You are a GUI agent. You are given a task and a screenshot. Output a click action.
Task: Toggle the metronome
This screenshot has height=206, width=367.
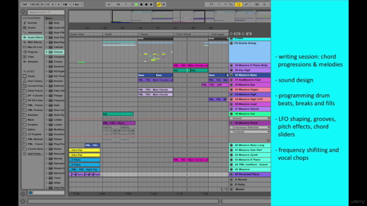[x=65, y=5]
